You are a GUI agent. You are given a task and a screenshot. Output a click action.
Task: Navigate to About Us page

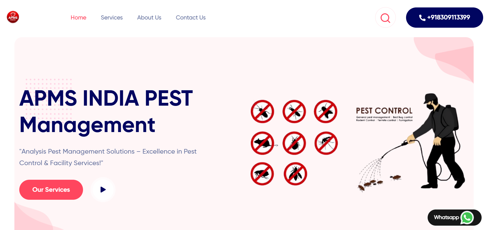click(149, 18)
